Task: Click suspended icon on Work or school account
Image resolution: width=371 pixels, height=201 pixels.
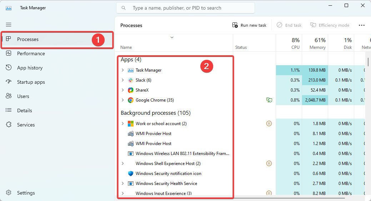Action: coord(269,124)
